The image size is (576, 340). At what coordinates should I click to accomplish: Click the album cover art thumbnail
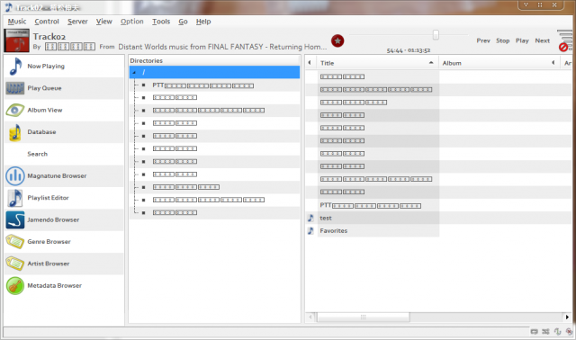tap(16, 40)
